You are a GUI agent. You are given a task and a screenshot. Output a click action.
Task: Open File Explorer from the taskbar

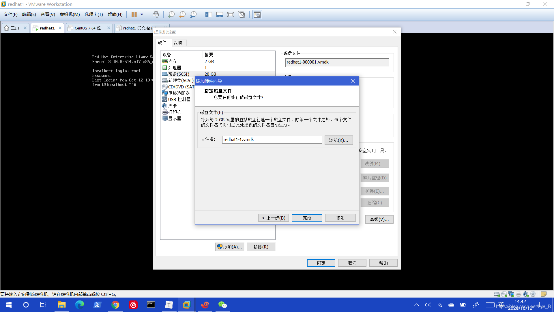[x=61, y=305]
